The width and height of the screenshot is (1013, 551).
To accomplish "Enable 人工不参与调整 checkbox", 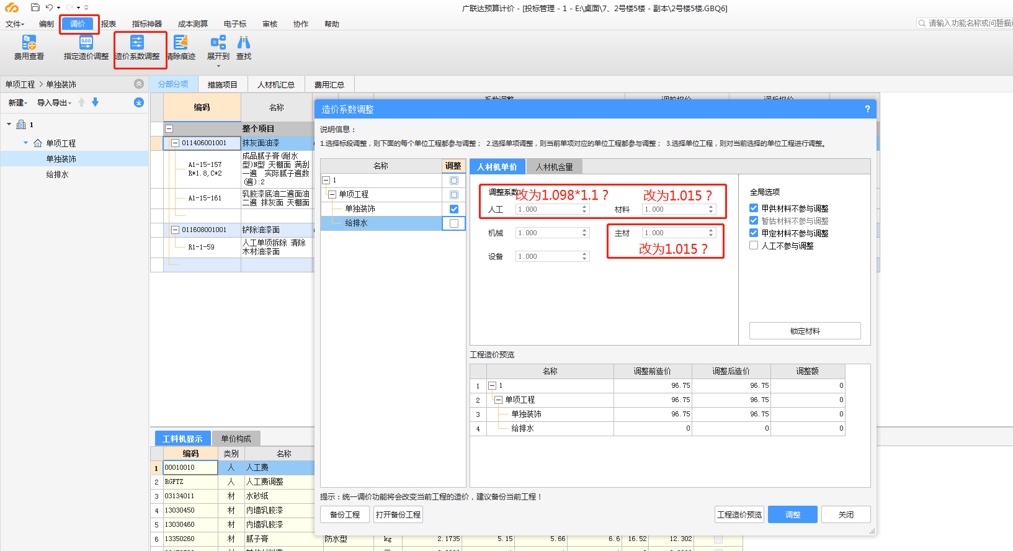I will (x=754, y=246).
